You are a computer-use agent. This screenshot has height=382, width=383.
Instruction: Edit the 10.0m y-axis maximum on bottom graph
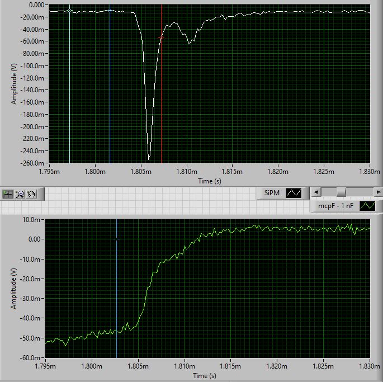click(x=31, y=219)
